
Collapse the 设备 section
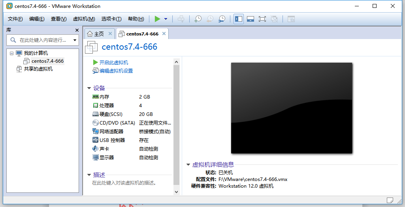[89, 88]
